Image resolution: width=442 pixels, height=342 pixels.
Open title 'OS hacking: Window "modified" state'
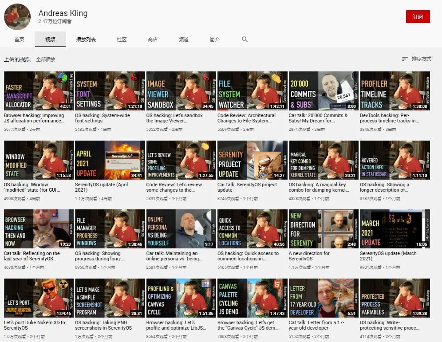tap(32, 187)
